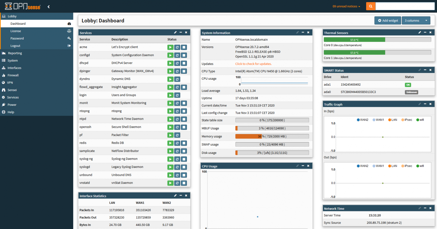Image resolution: width=437 pixels, height=229 pixels.
Task: Click the OPNsense logo
Action: [x=23, y=6]
